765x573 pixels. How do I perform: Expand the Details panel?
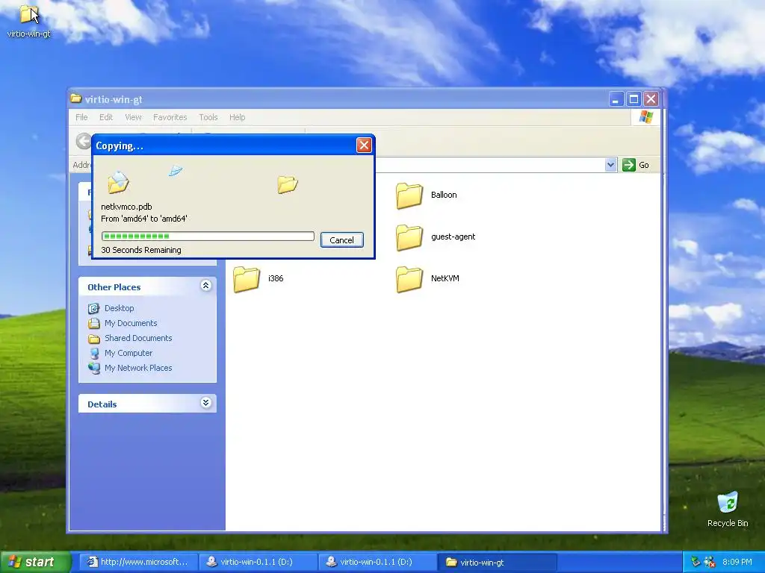206,403
